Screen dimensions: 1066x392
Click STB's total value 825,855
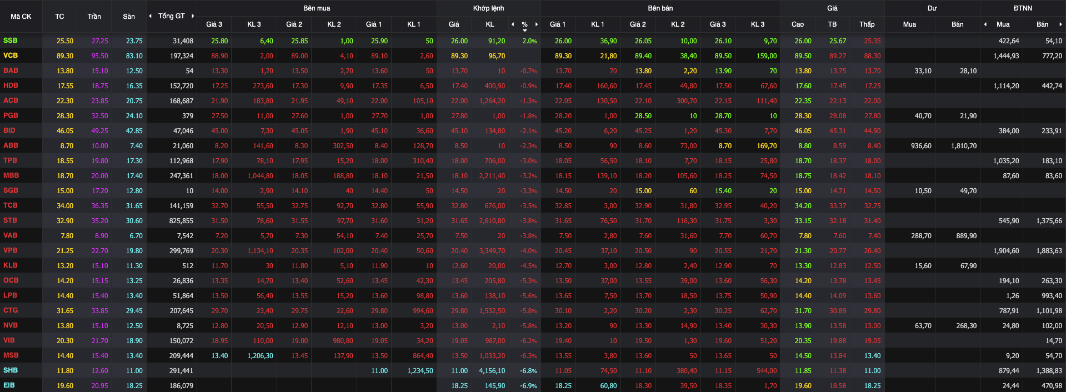coord(181,221)
